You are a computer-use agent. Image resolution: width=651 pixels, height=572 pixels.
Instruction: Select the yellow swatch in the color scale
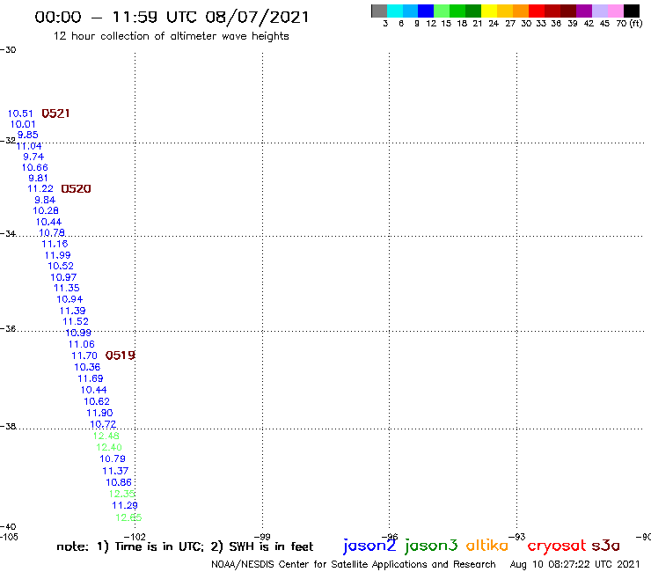[x=489, y=11]
